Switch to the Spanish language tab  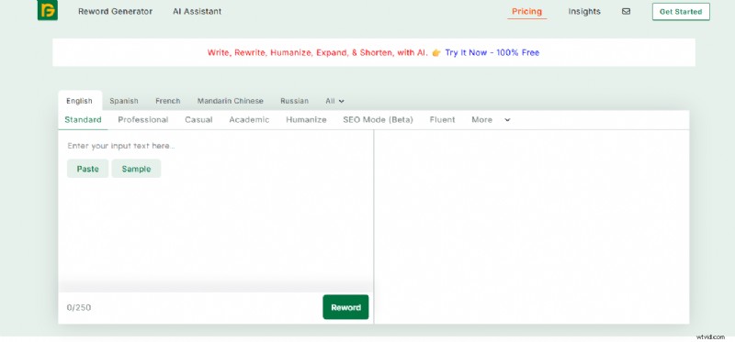124,101
